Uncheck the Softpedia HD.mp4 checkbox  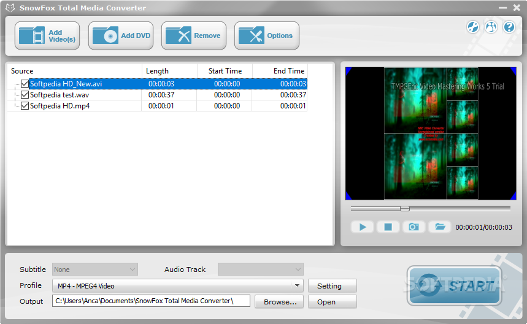click(x=25, y=105)
